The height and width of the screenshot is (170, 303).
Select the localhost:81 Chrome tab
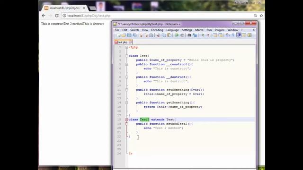tap(64, 8)
